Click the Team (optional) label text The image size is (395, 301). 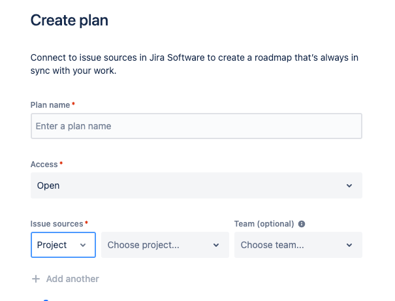[264, 224]
